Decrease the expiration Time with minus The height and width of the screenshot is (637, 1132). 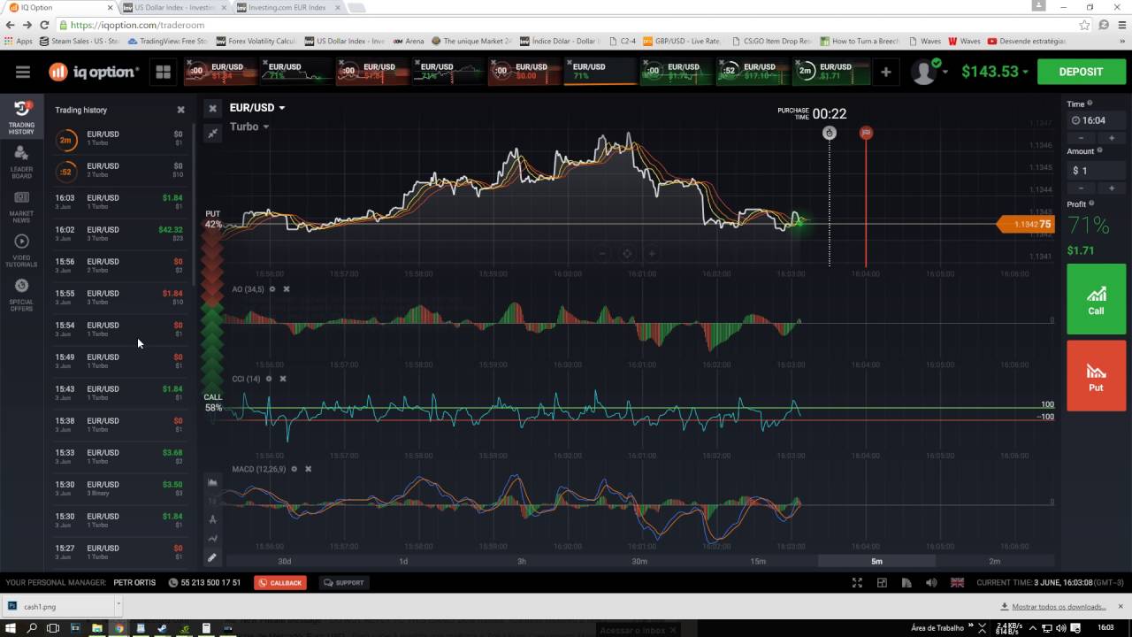click(x=1081, y=138)
